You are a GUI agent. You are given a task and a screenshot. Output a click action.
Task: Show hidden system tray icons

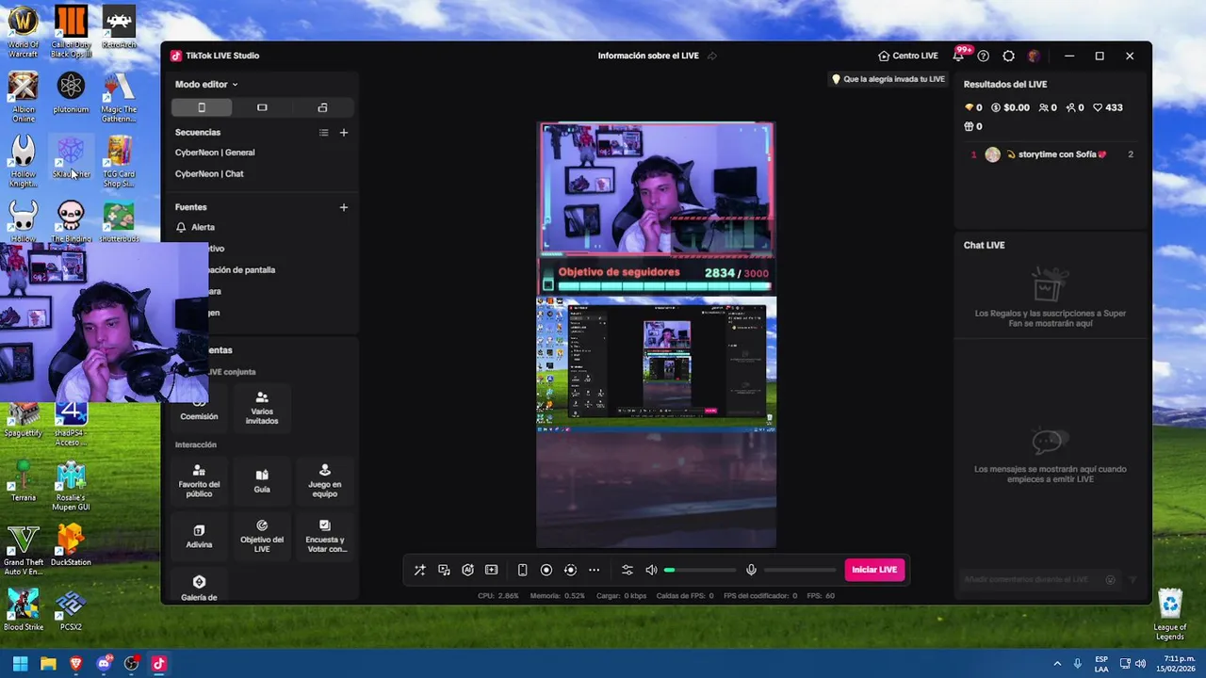pyautogui.click(x=1057, y=664)
